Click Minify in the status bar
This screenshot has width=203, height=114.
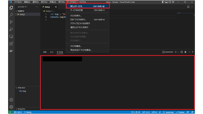pos(28,112)
